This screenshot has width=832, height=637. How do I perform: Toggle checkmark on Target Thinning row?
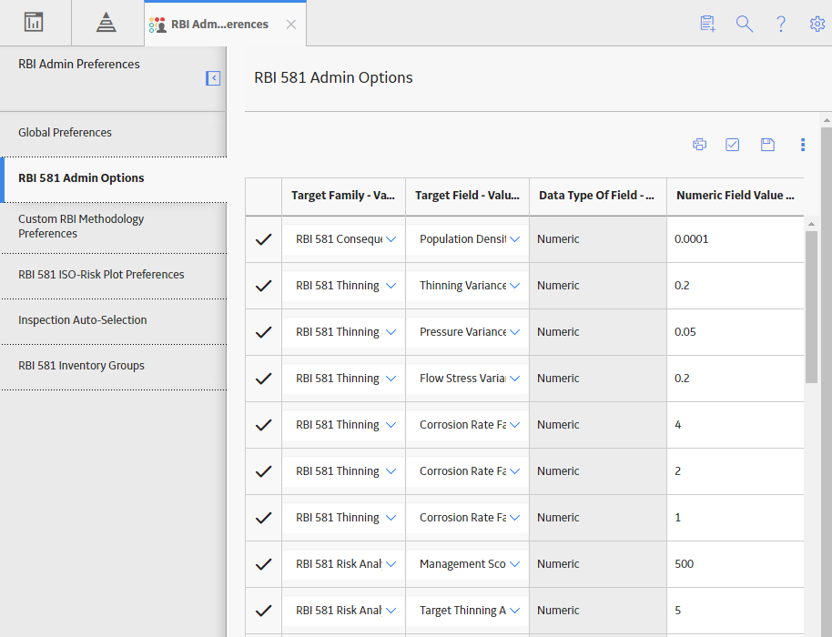(263, 611)
